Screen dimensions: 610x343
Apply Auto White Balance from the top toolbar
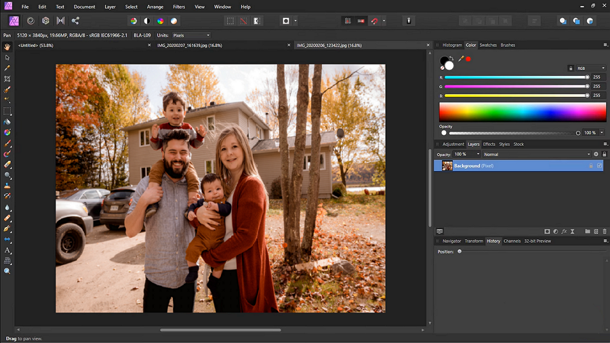(x=174, y=21)
